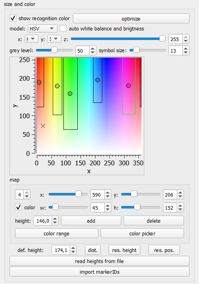Click read heights from file button

99,261
